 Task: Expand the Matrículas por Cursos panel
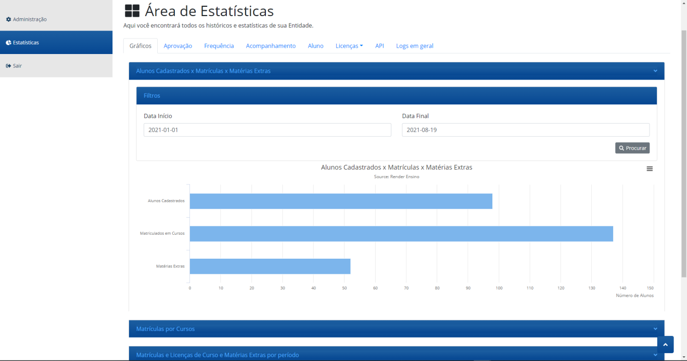[x=655, y=329]
